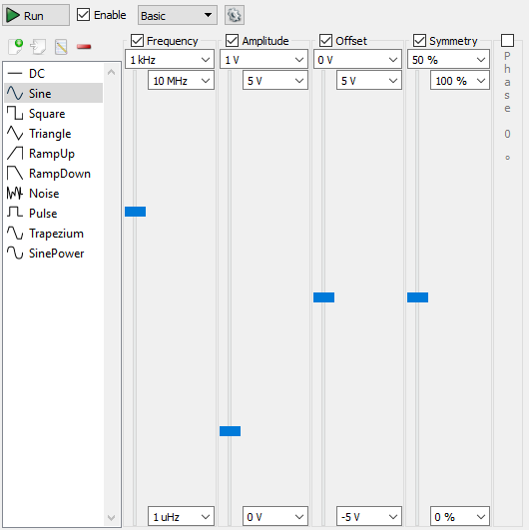
Task: Click the edit waveform pencil icon
Action: point(61,47)
